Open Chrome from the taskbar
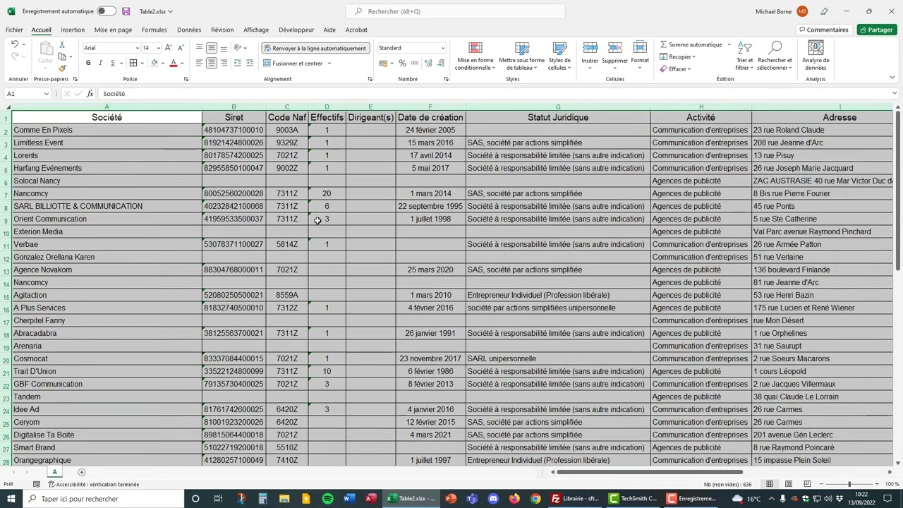903x508 pixels. point(535,499)
